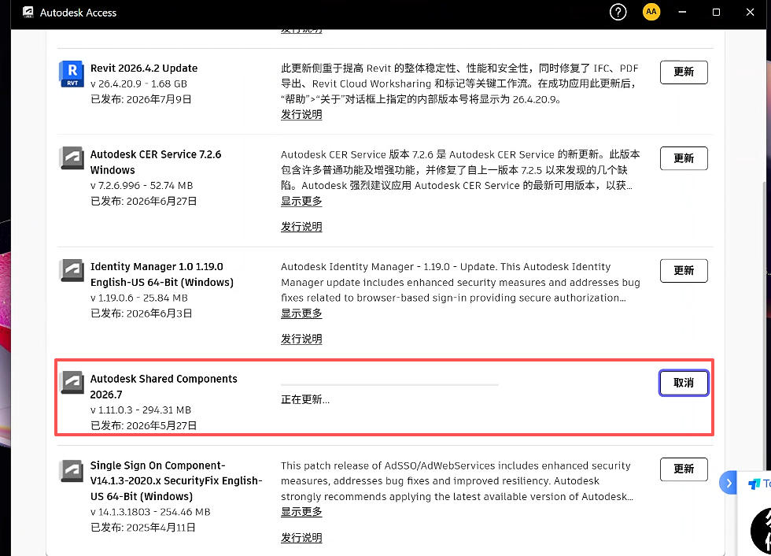Click the Autodesk Shared Components icon
The height and width of the screenshot is (556, 771).
[72, 383]
